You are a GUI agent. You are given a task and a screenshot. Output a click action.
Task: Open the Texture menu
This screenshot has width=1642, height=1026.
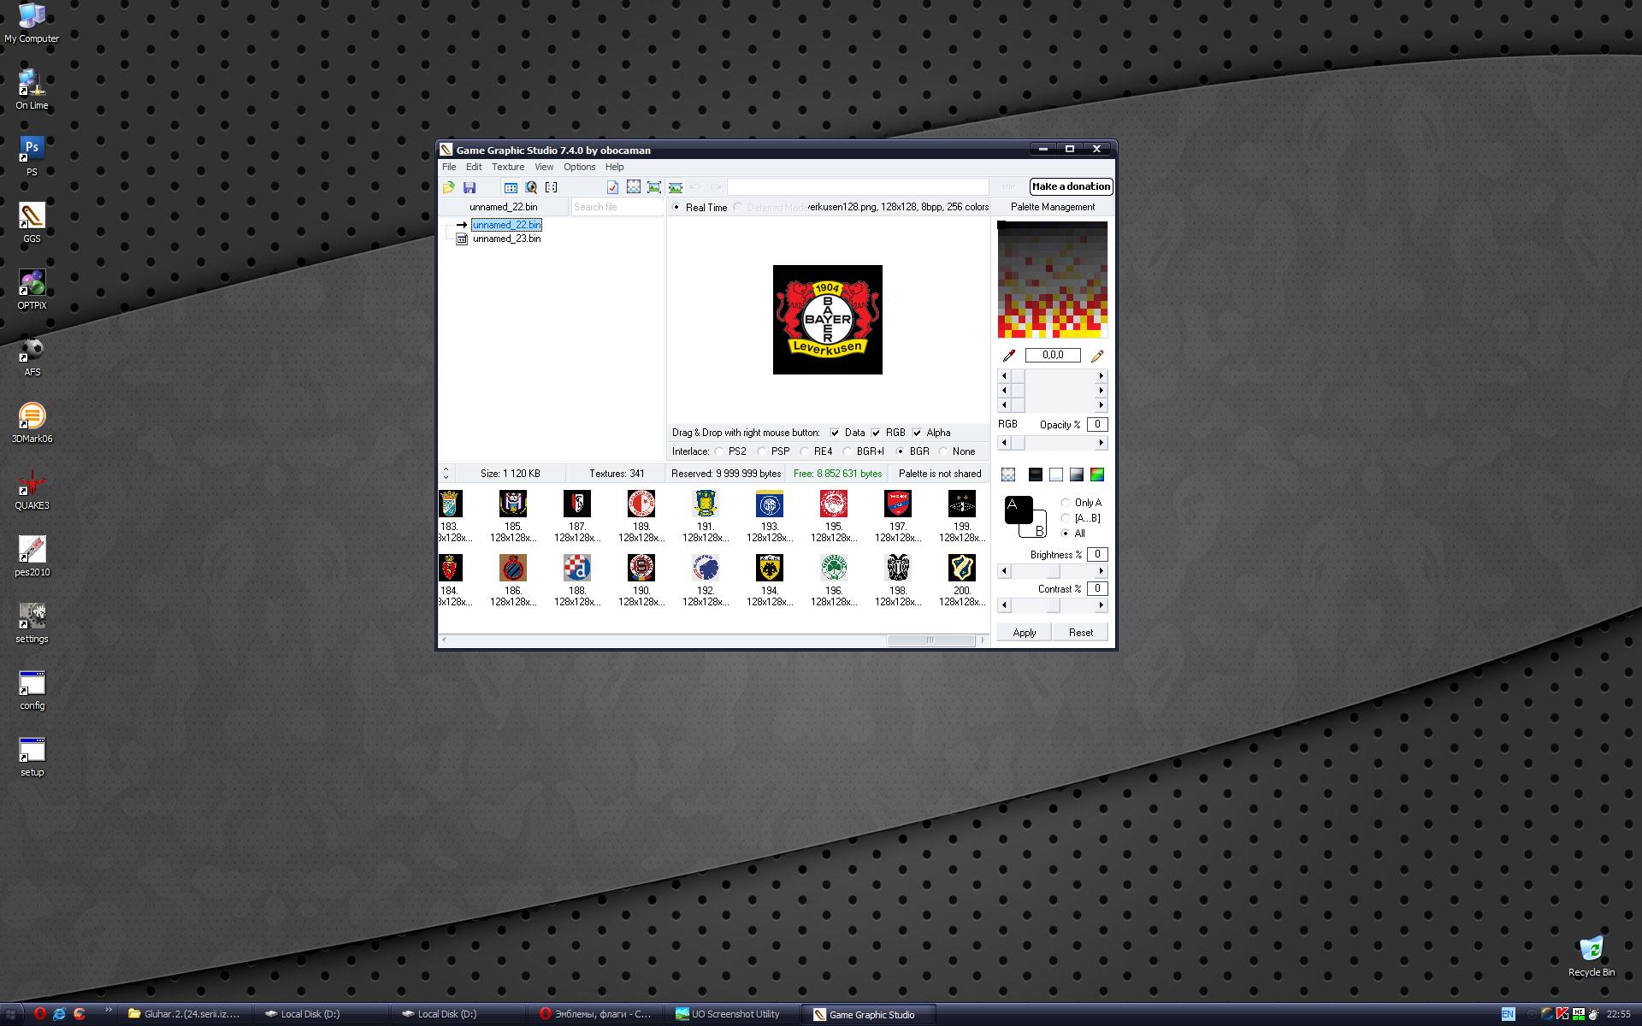coord(507,167)
